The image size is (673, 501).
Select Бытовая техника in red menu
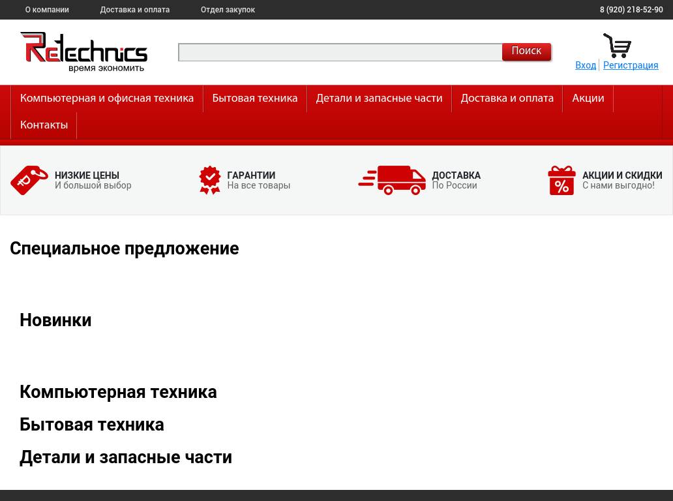(254, 99)
